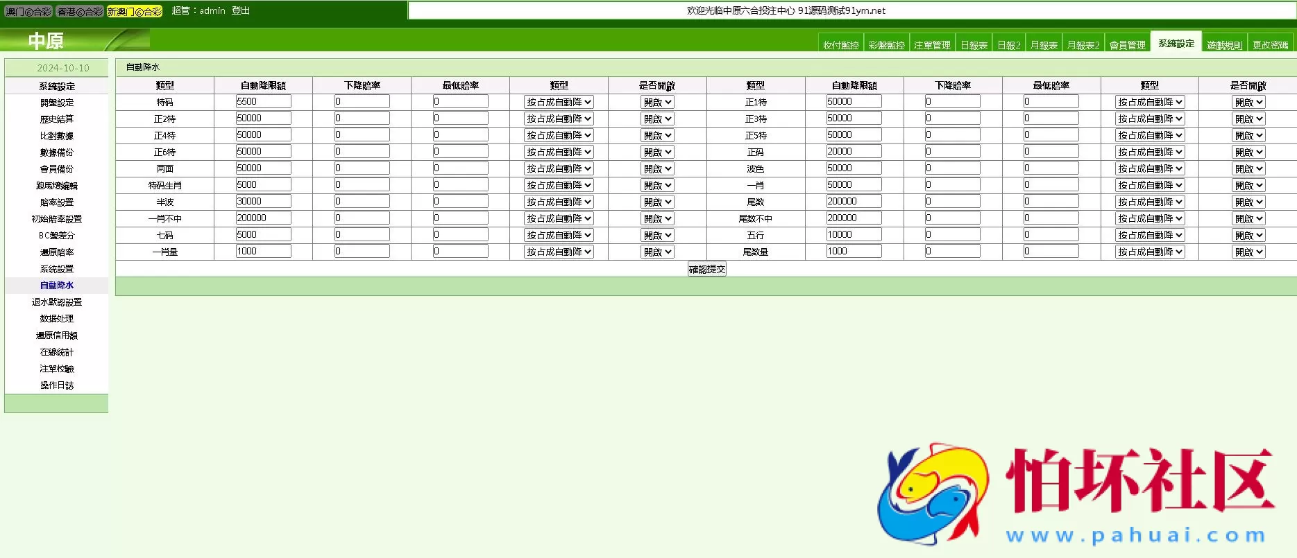Click the 下降賠率 field for 一肖
The image size is (1297, 558).
952,184
